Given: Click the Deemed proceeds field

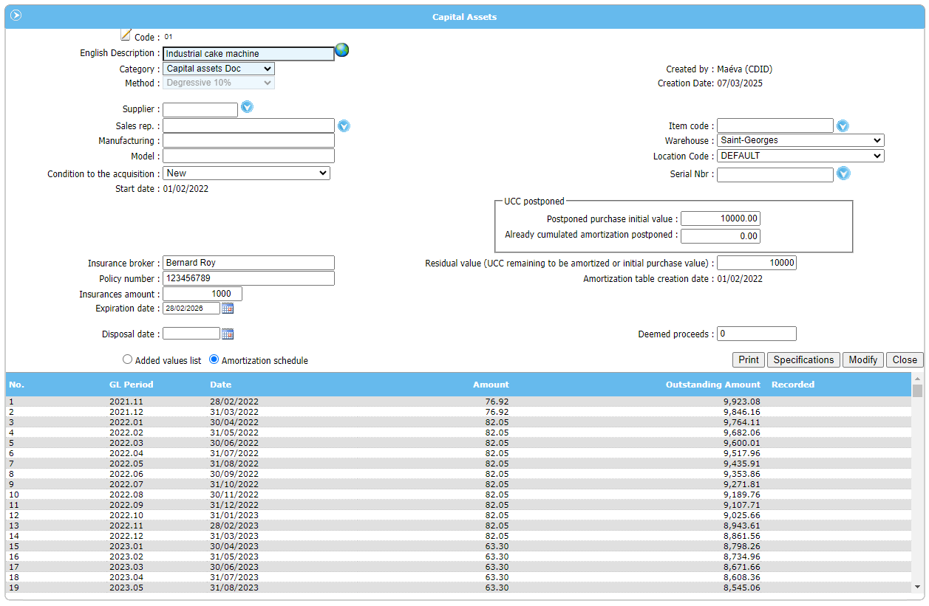Looking at the screenshot, I should [757, 334].
